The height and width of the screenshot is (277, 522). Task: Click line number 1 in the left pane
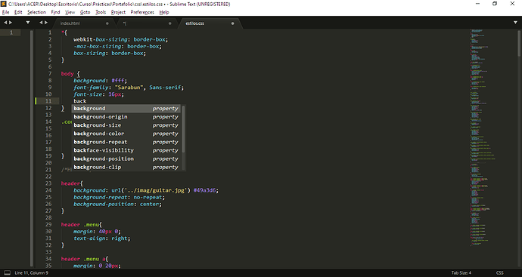coord(11,32)
